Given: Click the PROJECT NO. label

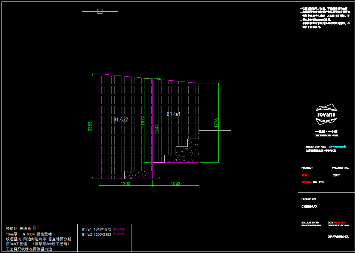Looking at the screenshot, I should point(340,168).
